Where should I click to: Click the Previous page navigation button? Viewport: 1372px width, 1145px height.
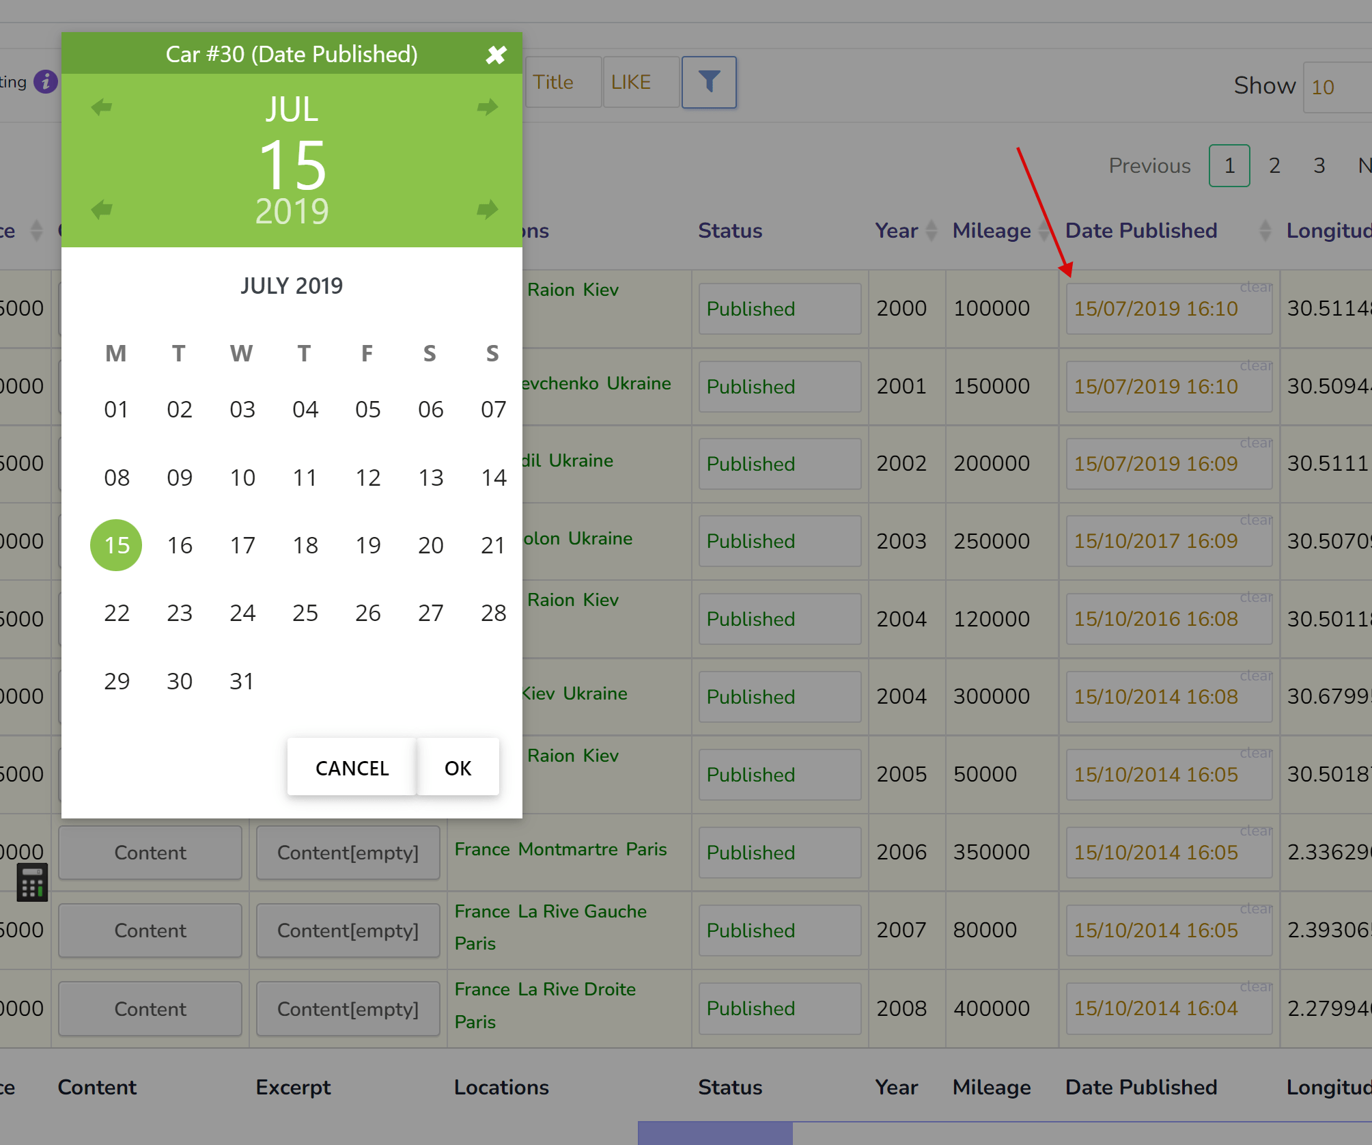coord(1151,165)
